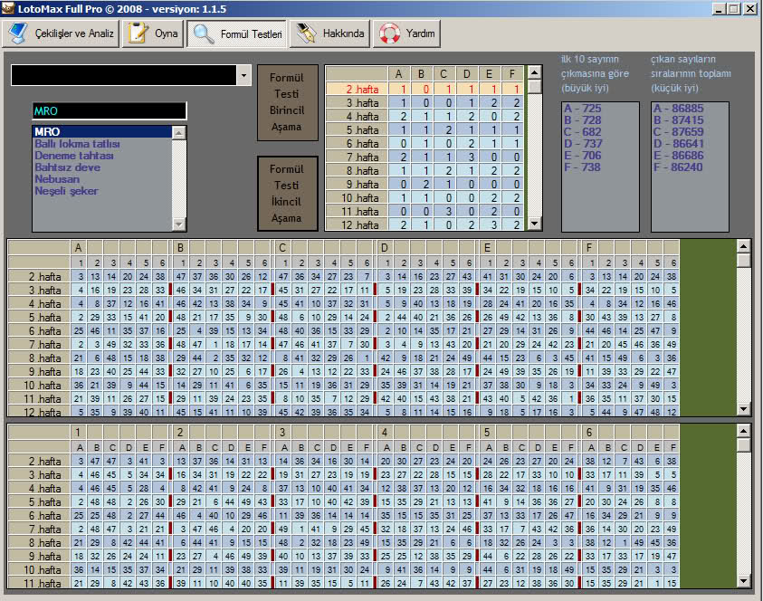Viewport: 763px width, 601px height.
Task: Select "10 .hafta" row label in summary table
Action: coord(357,198)
